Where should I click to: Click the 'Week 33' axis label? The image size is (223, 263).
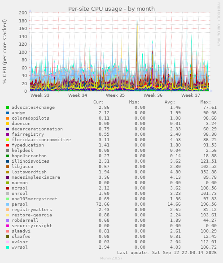(x=40, y=95)
